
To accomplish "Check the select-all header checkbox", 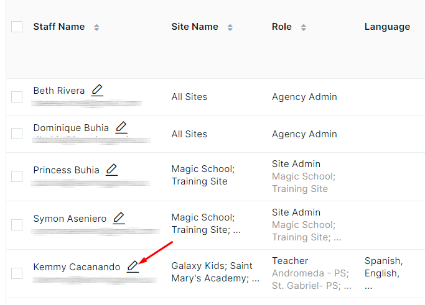I will 17,27.
